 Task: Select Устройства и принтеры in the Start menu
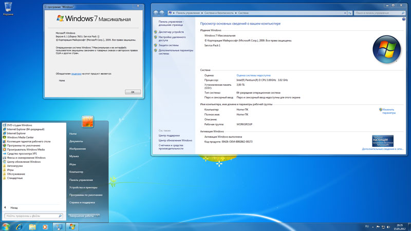[83, 187]
